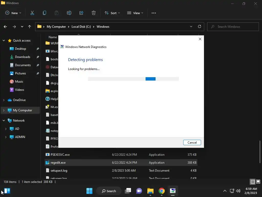Screen dimensions: 262x197
Task: Expand the ADMIN network computer node
Action: 6,137
